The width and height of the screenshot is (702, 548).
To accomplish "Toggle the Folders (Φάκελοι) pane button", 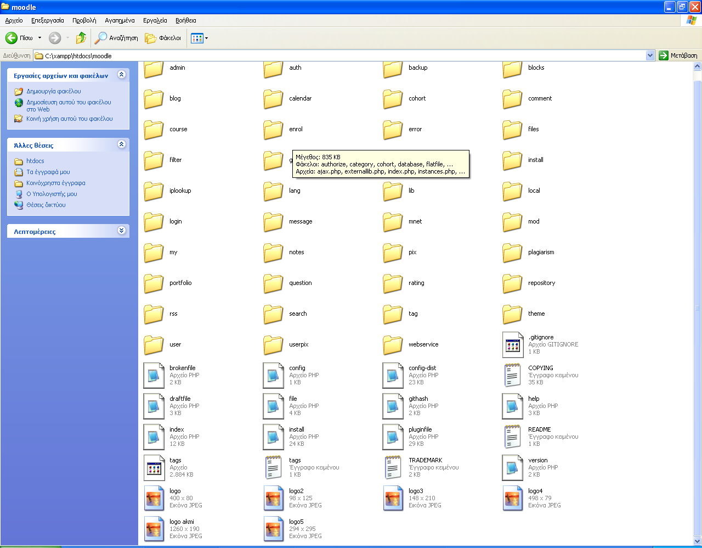I will click(x=163, y=38).
